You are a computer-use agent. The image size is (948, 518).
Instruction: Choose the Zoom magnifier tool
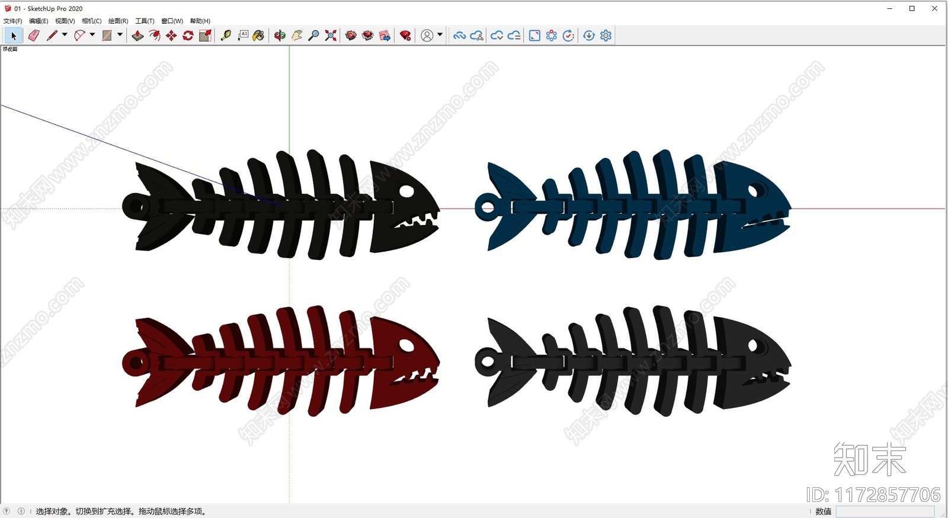click(x=314, y=36)
